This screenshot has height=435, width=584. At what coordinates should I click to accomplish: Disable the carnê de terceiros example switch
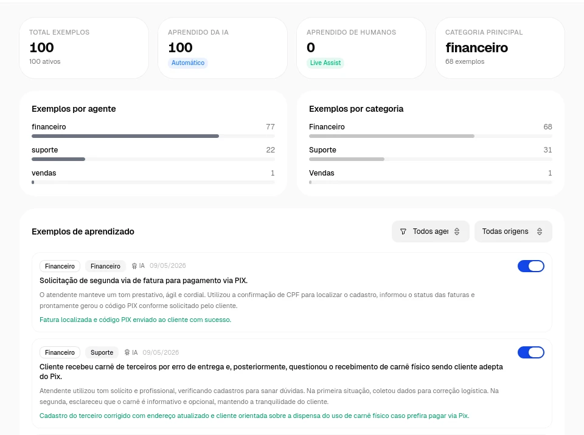(x=530, y=352)
